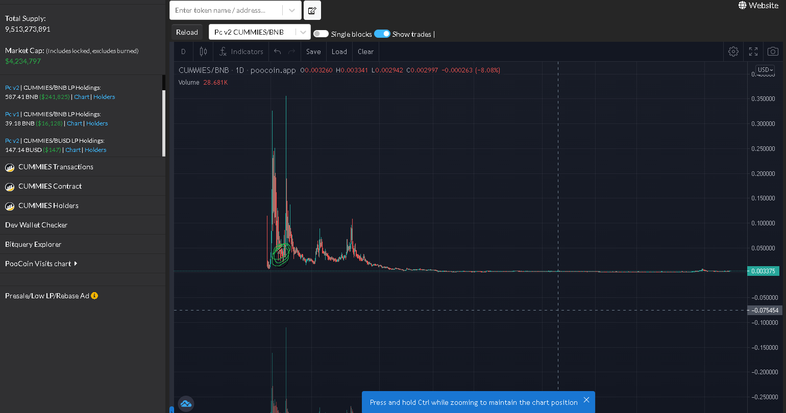Open chart settings gear

(x=733, y=51)
